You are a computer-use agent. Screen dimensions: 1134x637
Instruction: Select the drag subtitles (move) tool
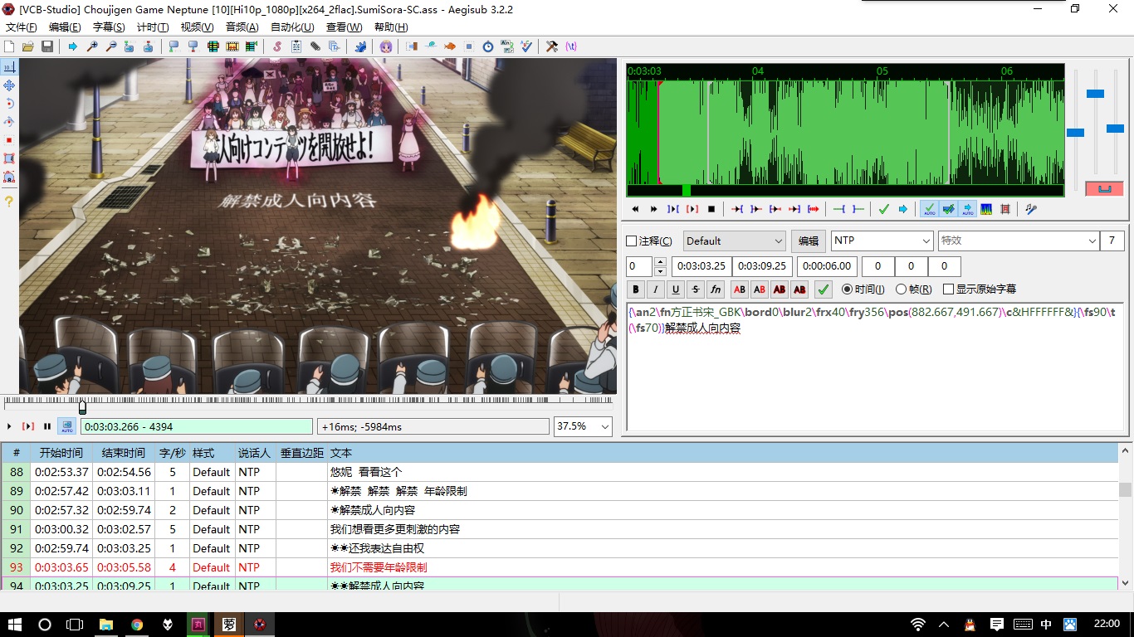(x=9, y=85)
